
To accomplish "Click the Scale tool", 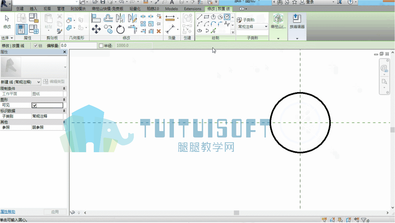I will (x=151, y=24).
